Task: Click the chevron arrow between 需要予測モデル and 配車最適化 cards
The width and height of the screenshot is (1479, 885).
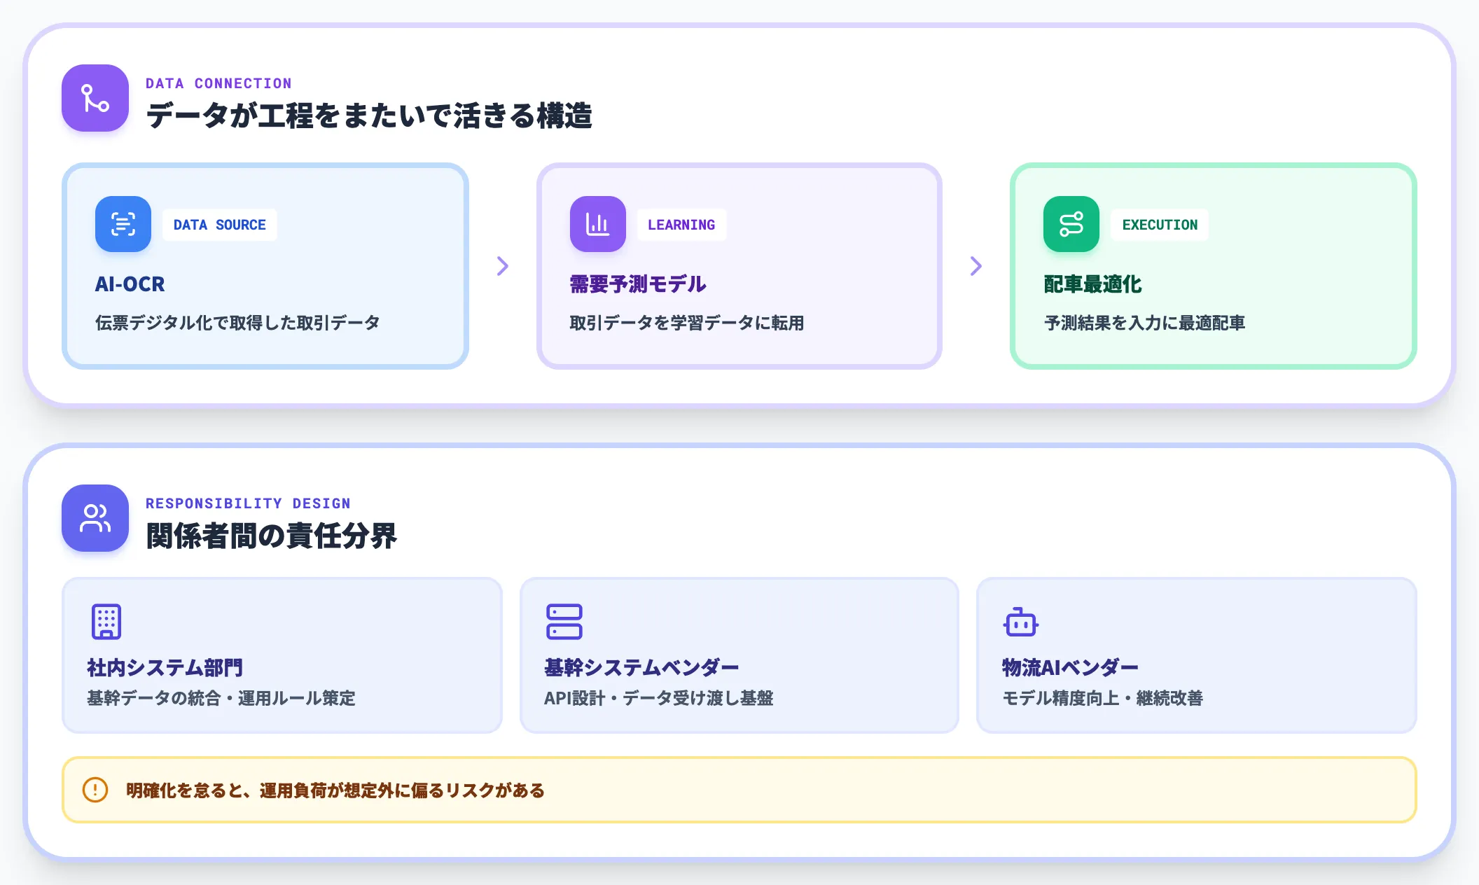Action: pyautogui.click(x=976, y=266)
